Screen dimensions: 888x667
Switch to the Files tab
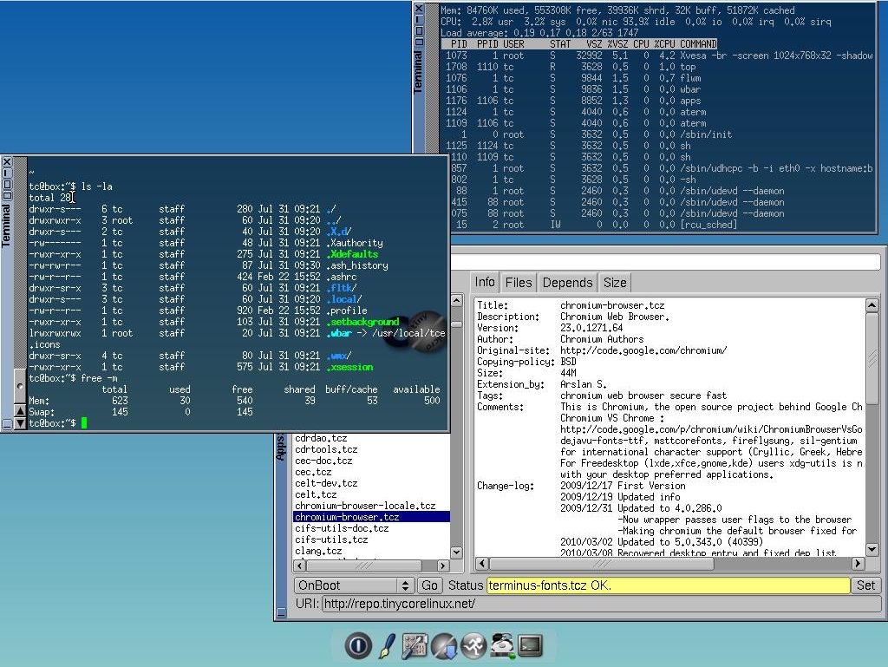(x=519, y=283)
